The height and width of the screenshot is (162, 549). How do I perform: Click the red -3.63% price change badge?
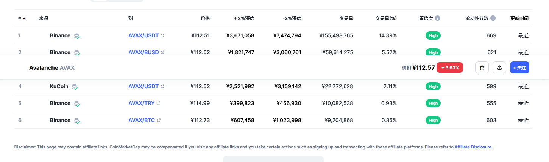450,67
